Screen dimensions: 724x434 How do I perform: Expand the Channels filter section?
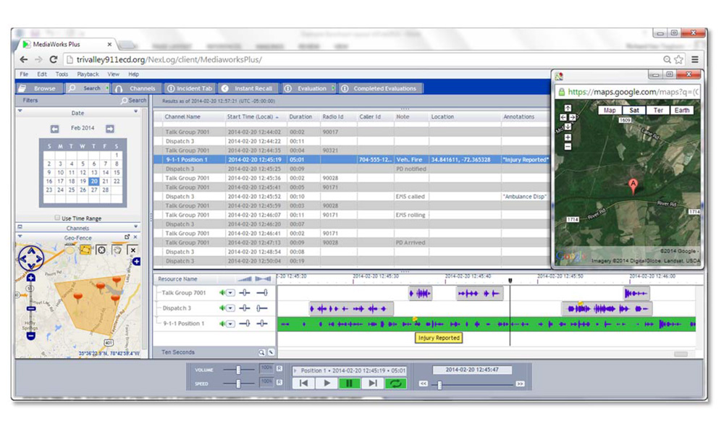(x=20, y=228)
